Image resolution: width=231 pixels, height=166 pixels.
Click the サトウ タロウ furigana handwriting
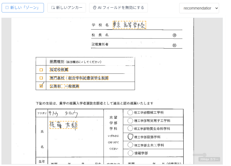coord(63,114)
